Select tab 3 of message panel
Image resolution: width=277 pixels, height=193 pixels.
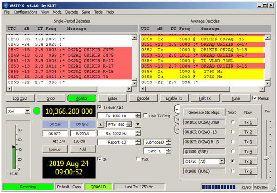(177, 129)
